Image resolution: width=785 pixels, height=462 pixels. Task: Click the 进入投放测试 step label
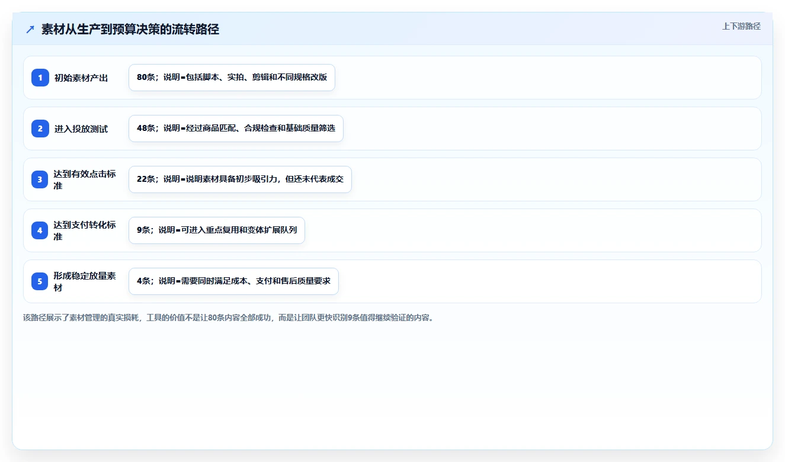click(x=81, y=129)
